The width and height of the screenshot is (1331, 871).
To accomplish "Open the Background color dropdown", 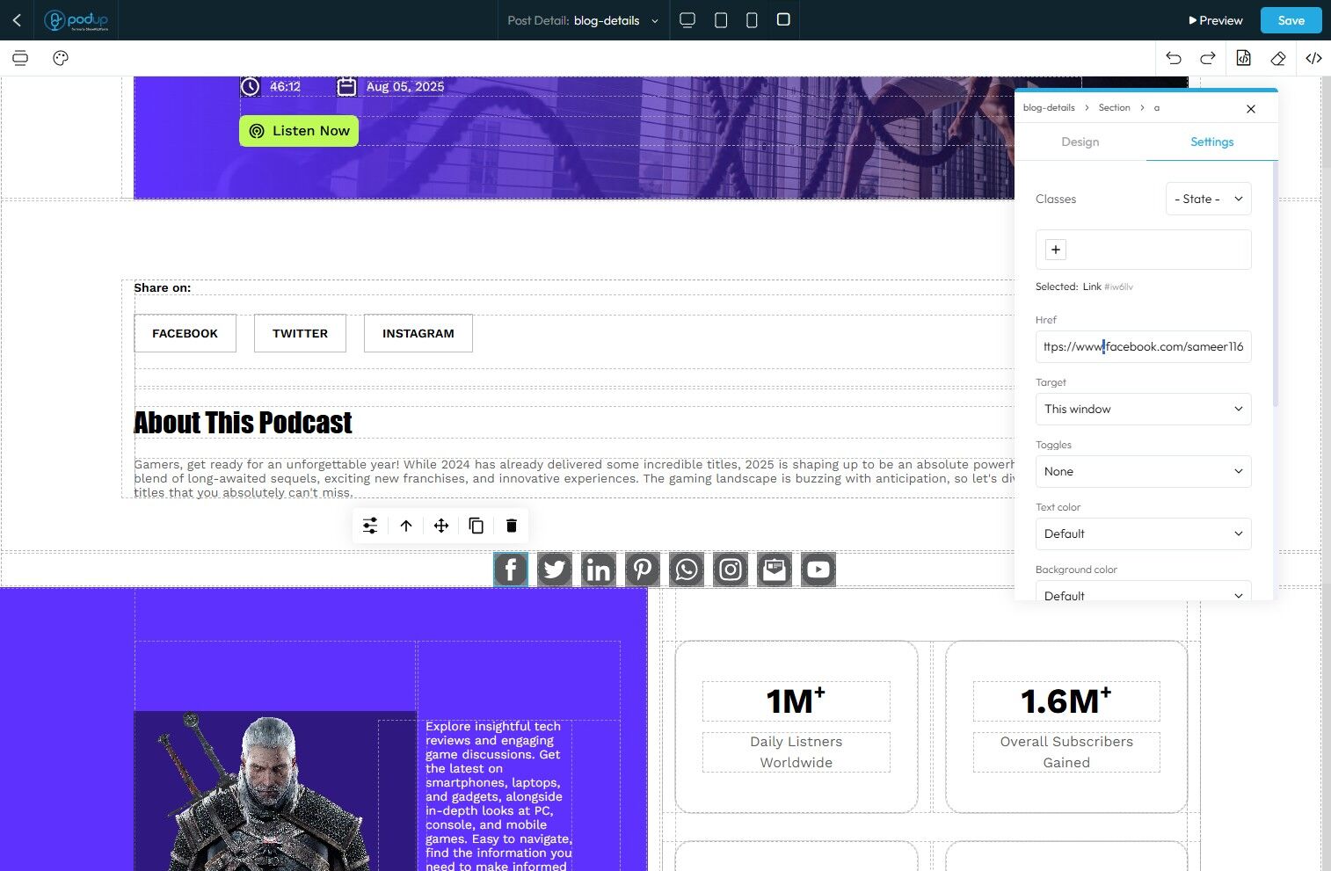I will coord(1144,592).
